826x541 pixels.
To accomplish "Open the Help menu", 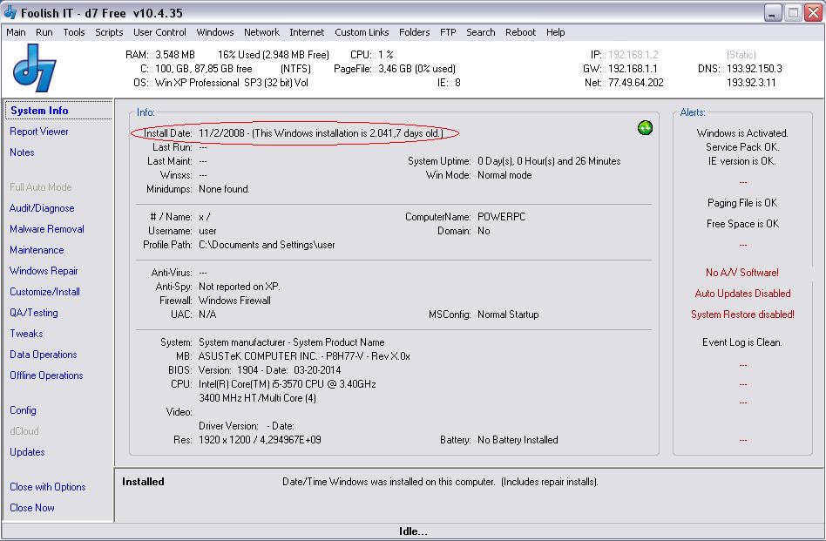I will tap(555, 32).
